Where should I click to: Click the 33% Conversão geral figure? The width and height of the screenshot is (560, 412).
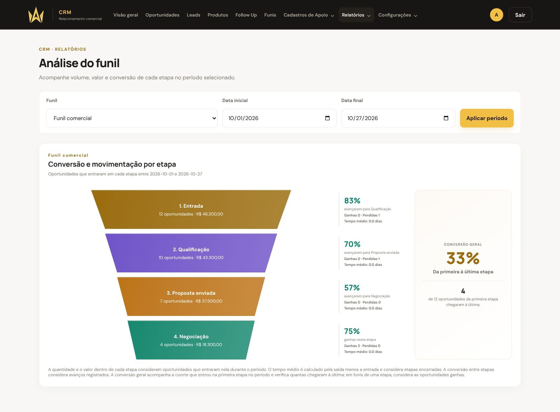[x=463, y=258]
